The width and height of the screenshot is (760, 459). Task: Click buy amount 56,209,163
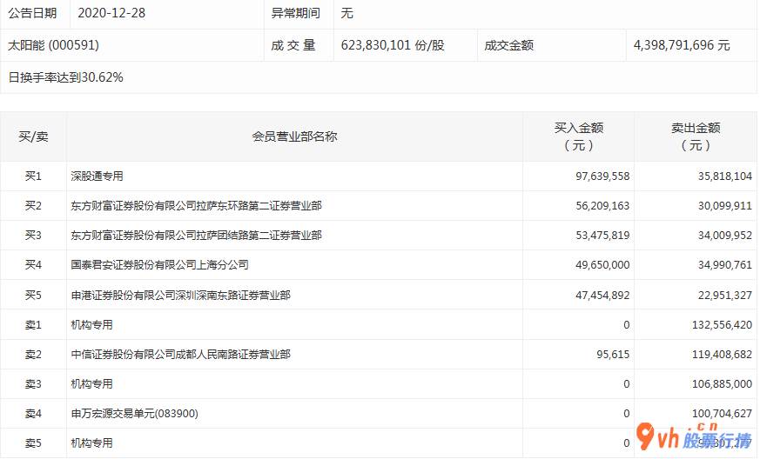click(x=602, y=206)
